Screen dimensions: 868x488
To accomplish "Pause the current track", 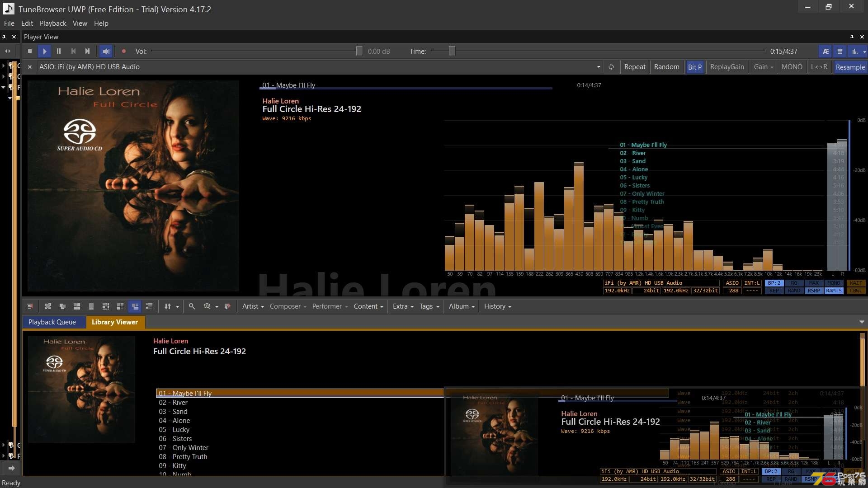I will [x=59, y=52].
